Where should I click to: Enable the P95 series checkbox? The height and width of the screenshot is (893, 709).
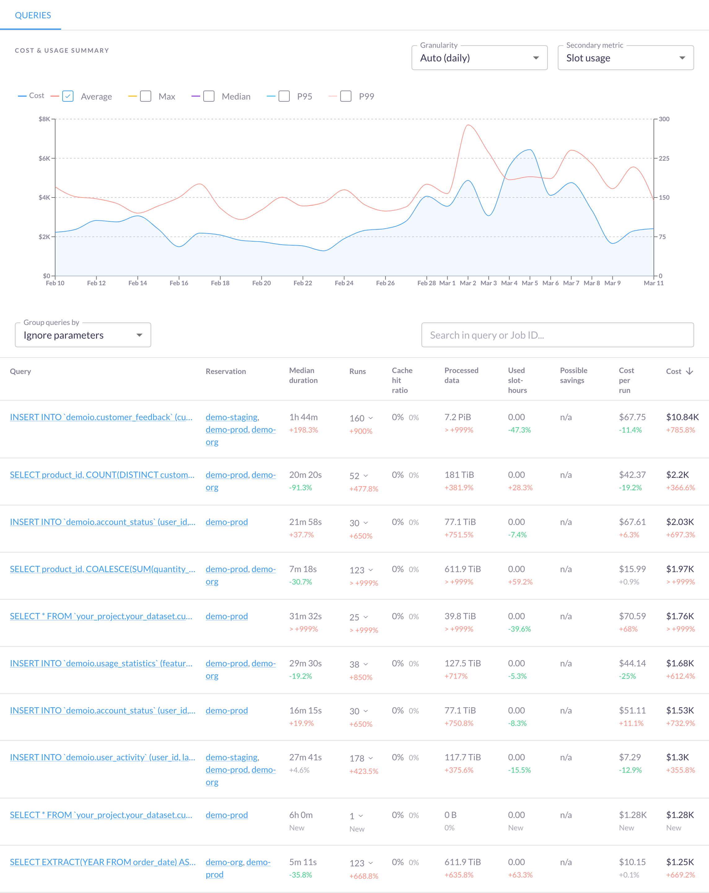coord(284,96)
